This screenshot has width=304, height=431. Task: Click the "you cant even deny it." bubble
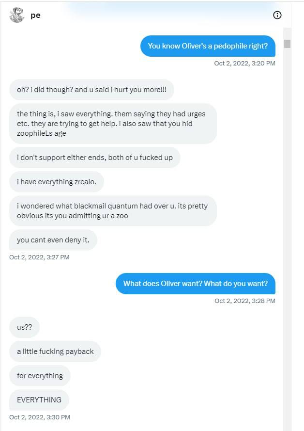point(53,240)
